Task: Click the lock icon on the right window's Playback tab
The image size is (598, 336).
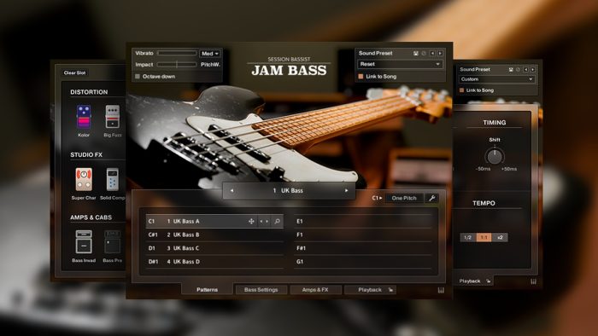Action: pos(488,281)
